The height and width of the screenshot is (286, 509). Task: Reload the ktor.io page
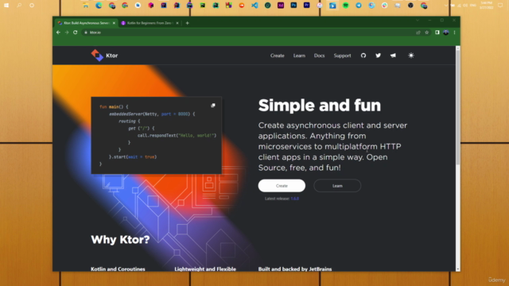tap(76, 33)
